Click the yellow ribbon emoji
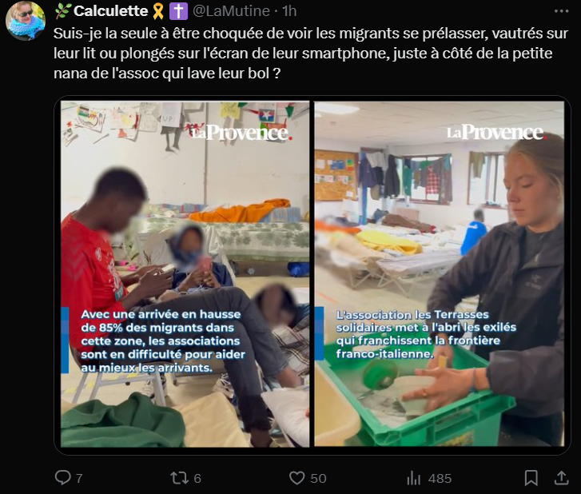 click(x=158, y=11)
